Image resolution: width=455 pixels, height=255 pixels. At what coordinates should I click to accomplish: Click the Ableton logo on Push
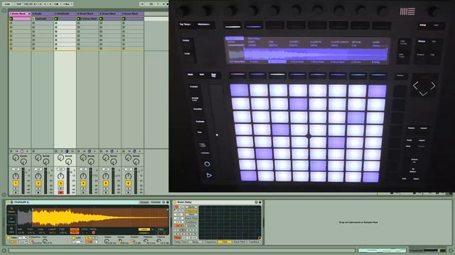pos(407,11)
